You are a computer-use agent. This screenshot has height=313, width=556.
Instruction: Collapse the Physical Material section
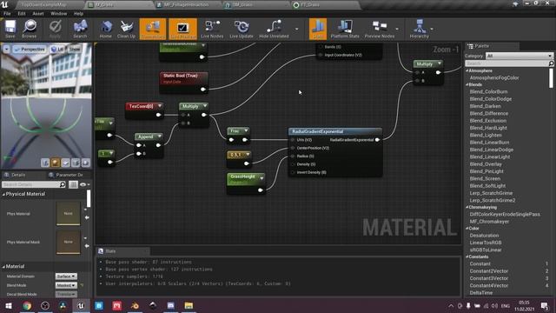3,194
